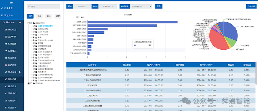
Task: Click the 站点概览 image icon
Action: [6, 30]
